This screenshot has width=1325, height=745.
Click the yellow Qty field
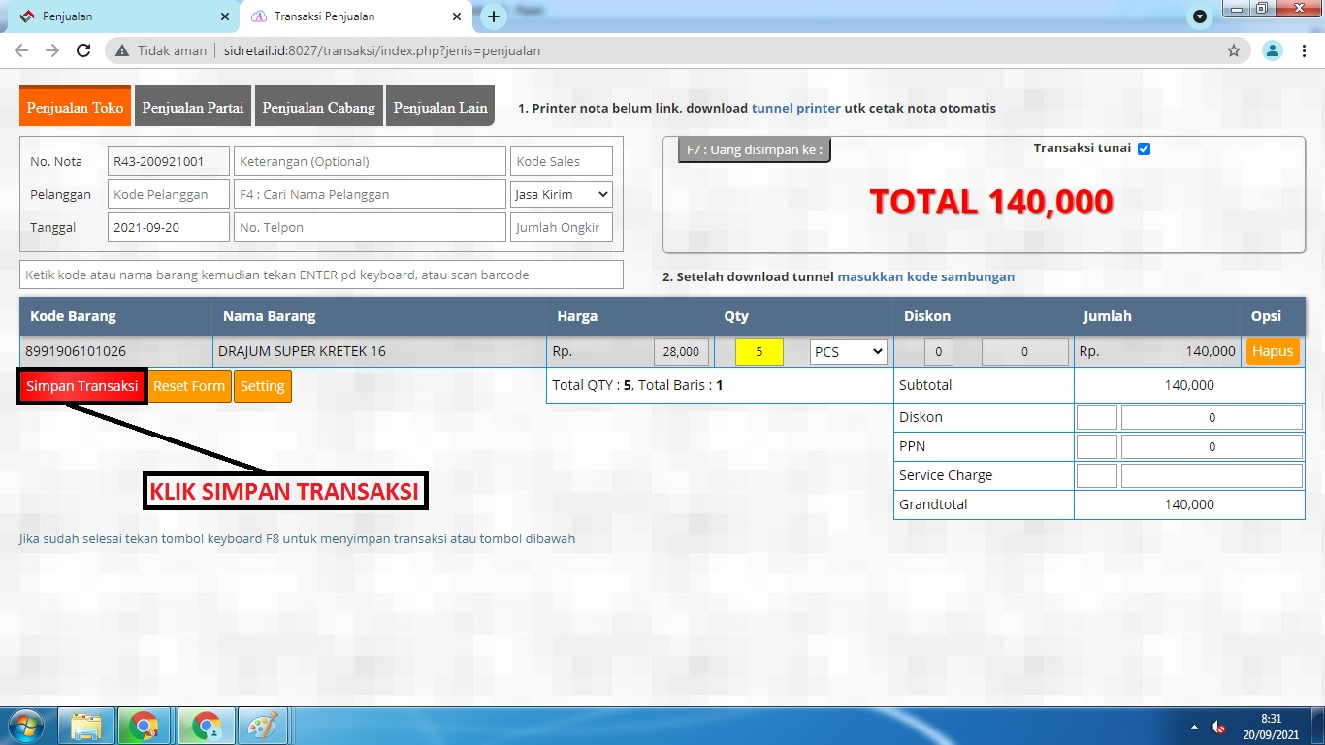[x=759, y=352]
